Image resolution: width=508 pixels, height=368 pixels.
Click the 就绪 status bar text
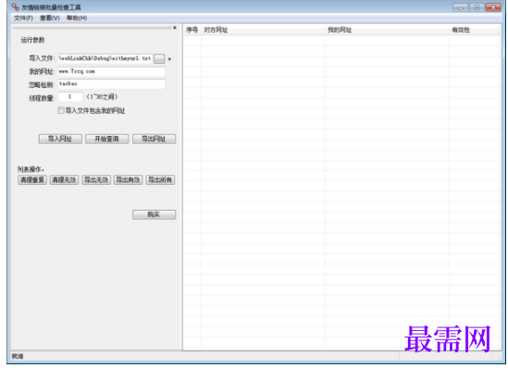18,356
